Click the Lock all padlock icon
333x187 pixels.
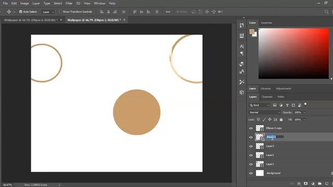(281, 119)
